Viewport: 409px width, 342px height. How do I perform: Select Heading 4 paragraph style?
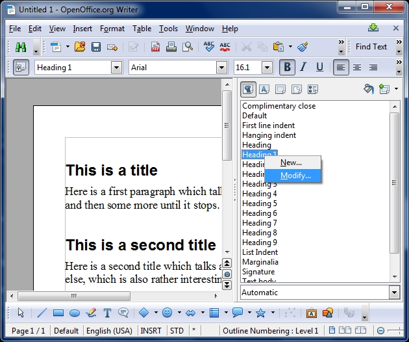pyautogui.click(x=260, y=194)
